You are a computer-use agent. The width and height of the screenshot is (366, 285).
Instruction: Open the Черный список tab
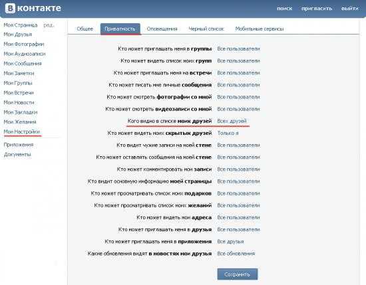click(x=206, y=29)
